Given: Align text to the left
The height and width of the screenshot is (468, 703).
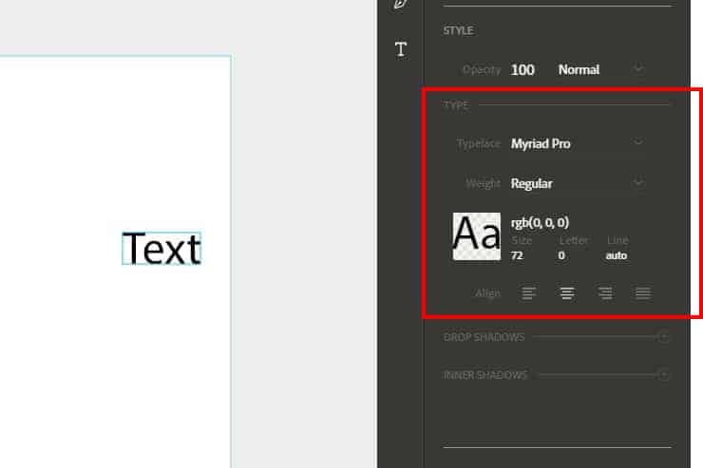Looking at the screenshot, I should [x=529, y=293].
